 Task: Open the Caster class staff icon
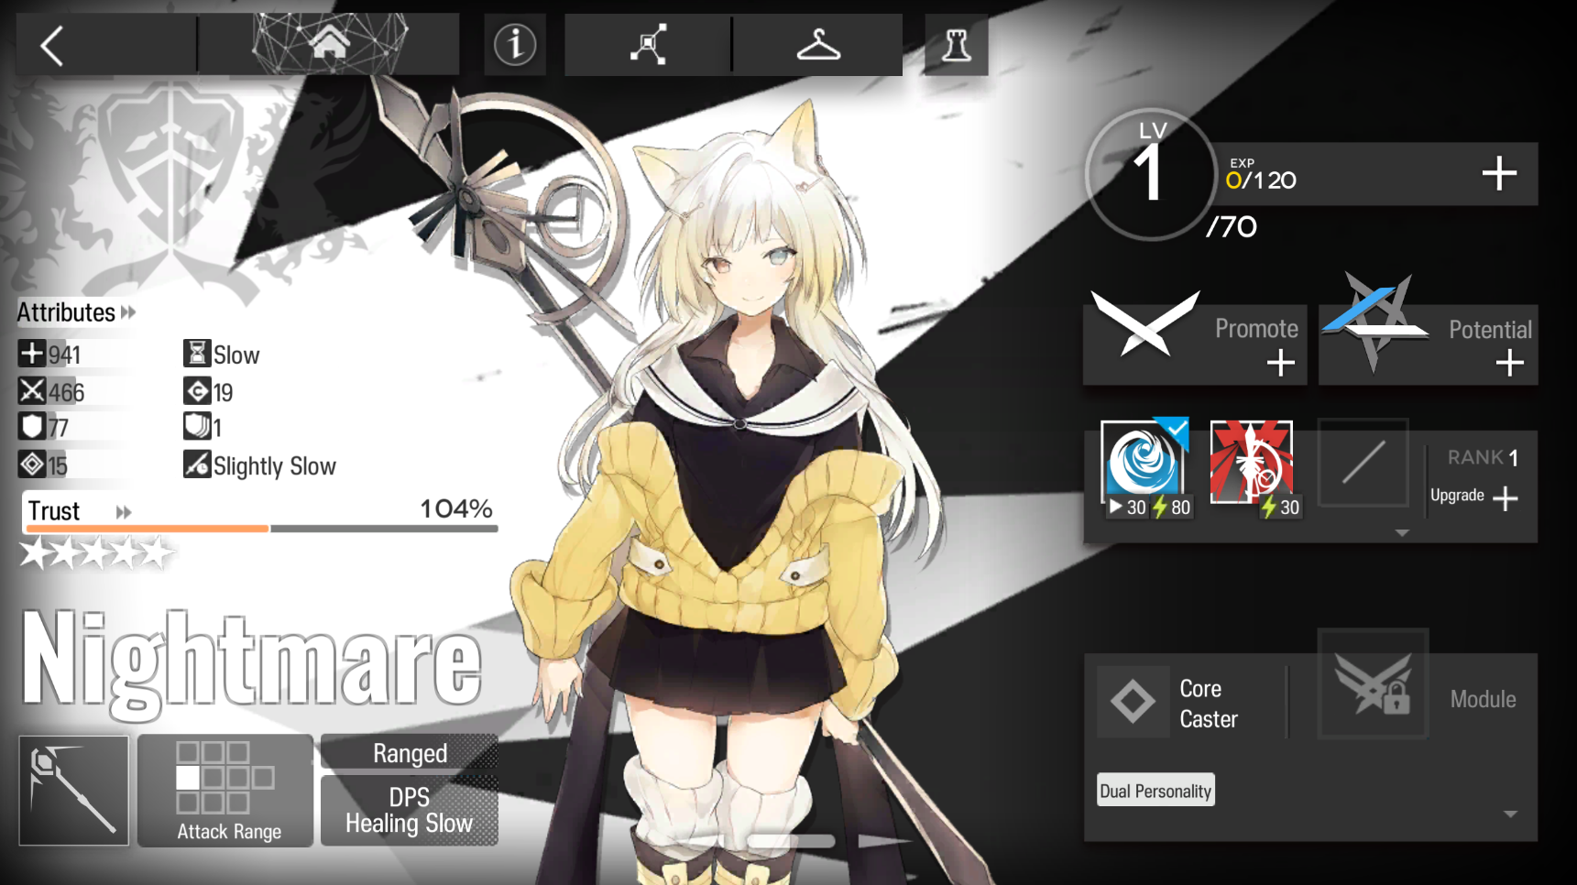[73, 790]
